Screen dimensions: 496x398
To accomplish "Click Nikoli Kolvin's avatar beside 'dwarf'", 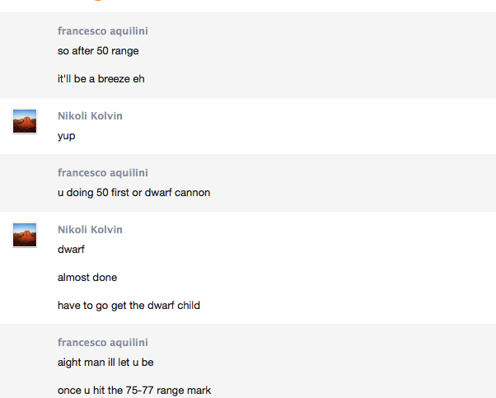I will tap(25, 236).
